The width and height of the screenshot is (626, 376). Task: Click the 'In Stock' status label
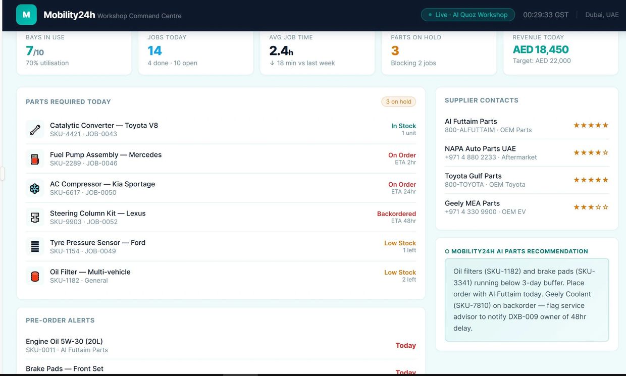pyautogui.click(x=404, y=126)
